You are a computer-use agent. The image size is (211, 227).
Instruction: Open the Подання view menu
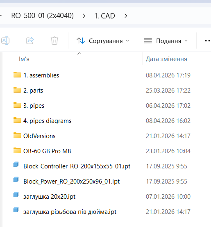pos(166,41)
